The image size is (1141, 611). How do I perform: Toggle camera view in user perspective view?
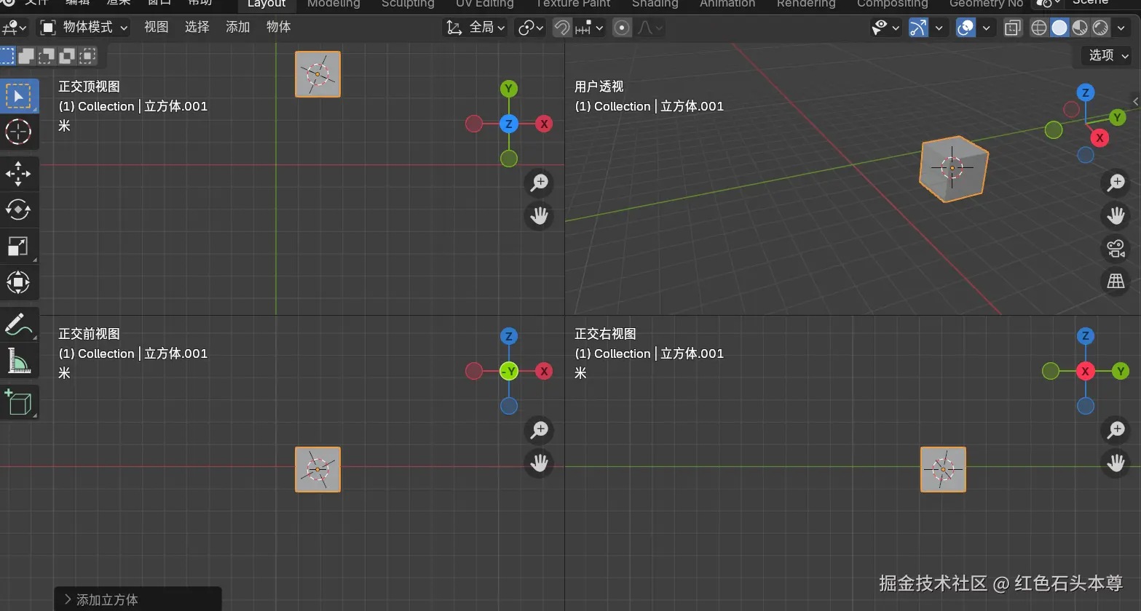click(1116, 249)
